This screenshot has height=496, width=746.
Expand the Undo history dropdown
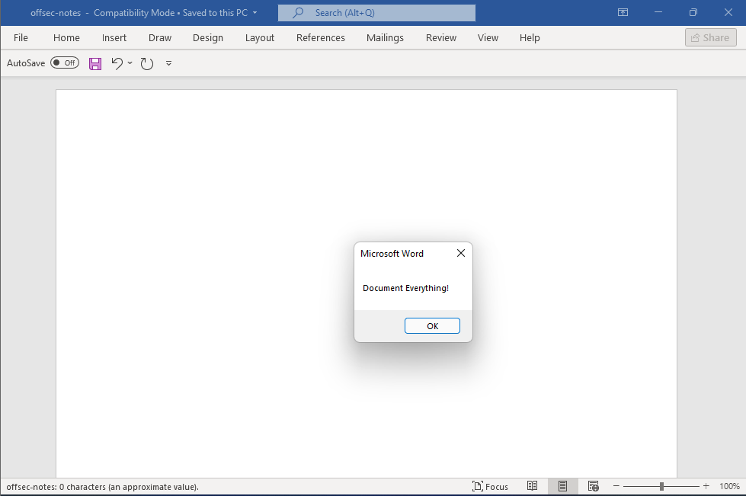tap(130, 63)
